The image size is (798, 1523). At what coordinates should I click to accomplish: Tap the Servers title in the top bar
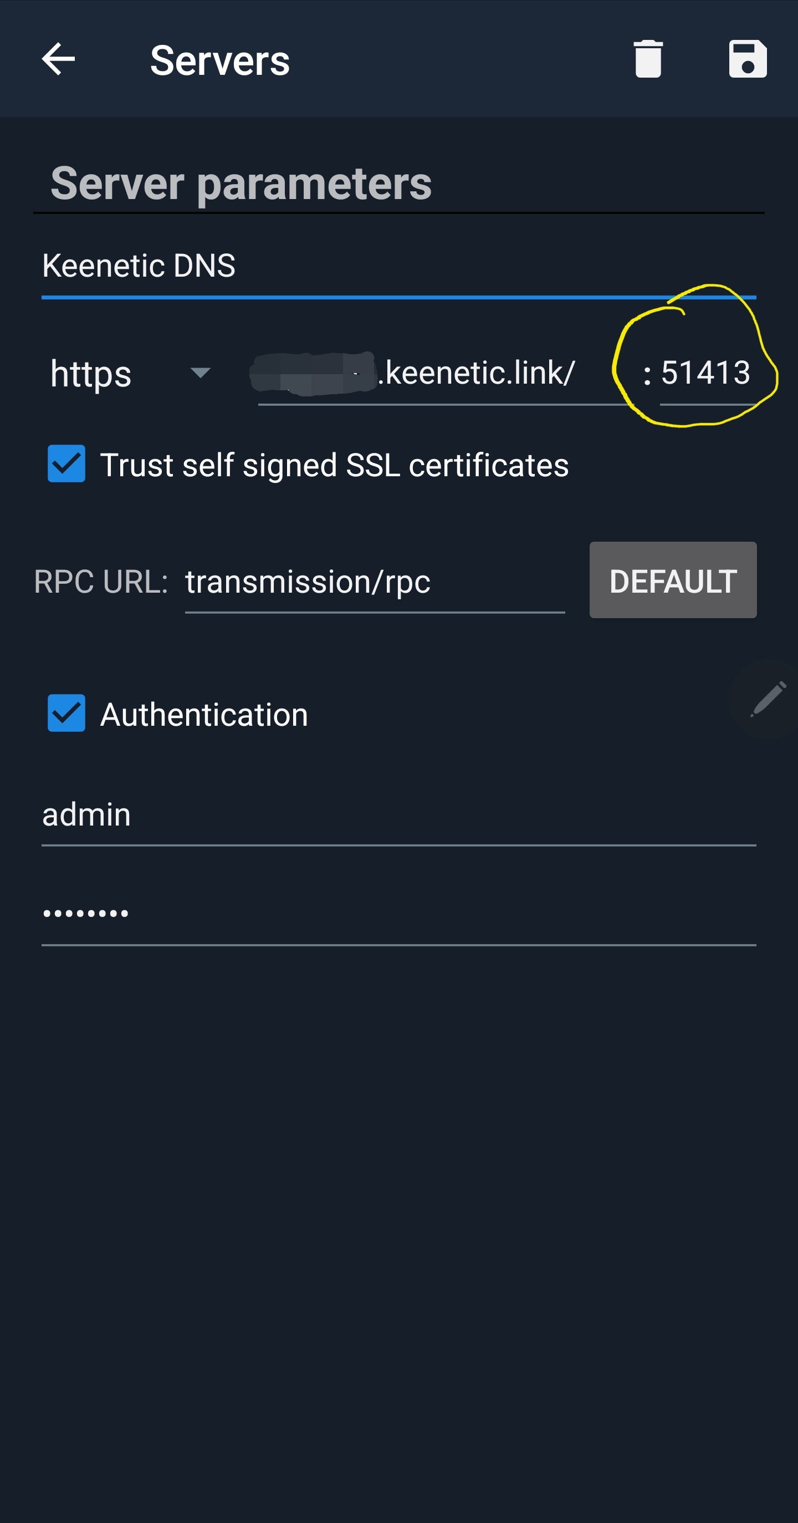[x=220, y=60]
